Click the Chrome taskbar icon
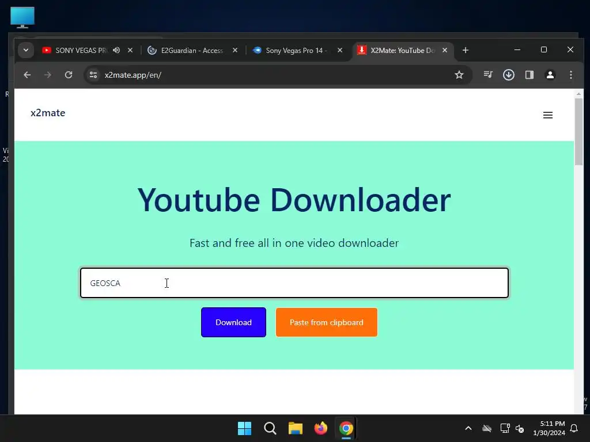 346,428
